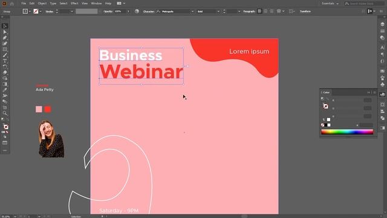Image resolution: width=387 pixels, height=218 pixels.
Task: Select the laughing woman photo
Action: (x=51, y=139)
